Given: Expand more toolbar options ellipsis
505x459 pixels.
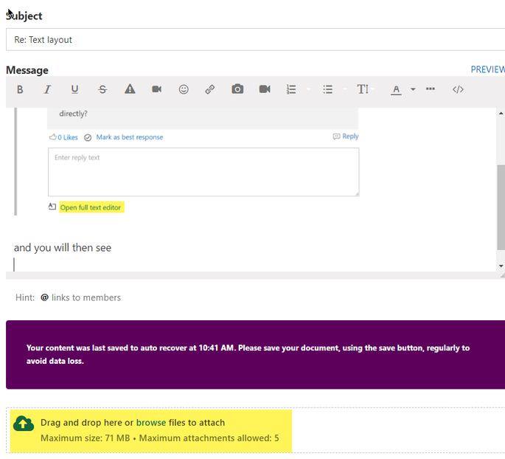Looking at the screenshot, I should [431, 89].
